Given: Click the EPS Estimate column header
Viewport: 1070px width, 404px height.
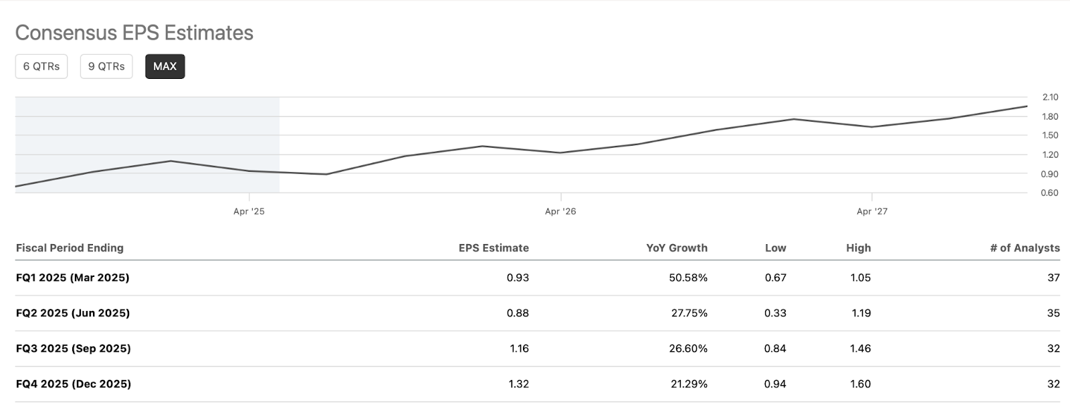Looking at the screenshot, I should point(494,247).
